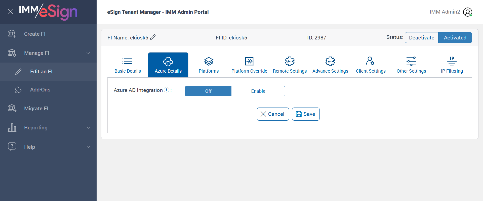Click the Platforms layers icon
The width and height of the screenshot is (483, 201).
209,61
